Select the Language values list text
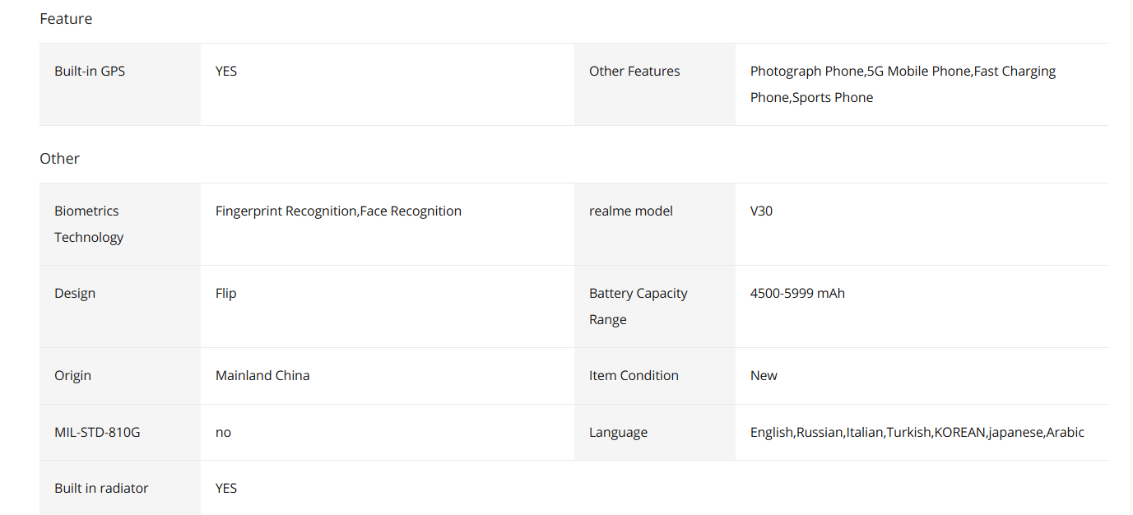 click(x=917, y=432)
